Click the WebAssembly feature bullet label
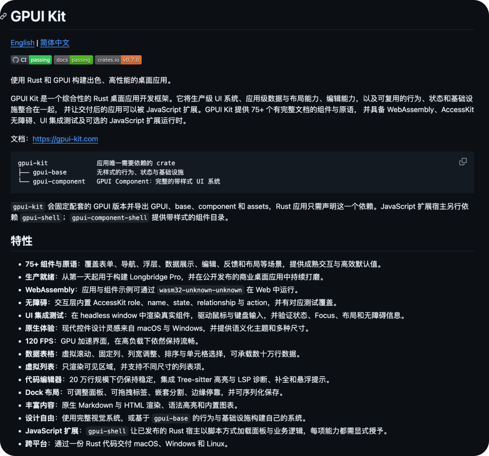The image size is (489, 456). point(50,290)
